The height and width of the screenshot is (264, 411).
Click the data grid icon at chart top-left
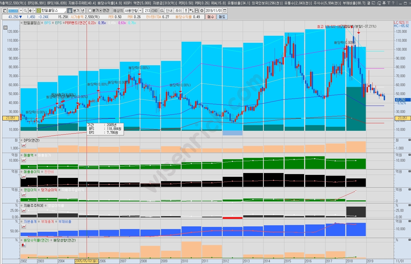tap(5, 28)
